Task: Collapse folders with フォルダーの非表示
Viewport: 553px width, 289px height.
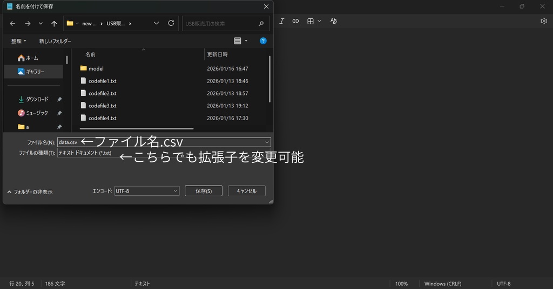Action: click(30, 192)
